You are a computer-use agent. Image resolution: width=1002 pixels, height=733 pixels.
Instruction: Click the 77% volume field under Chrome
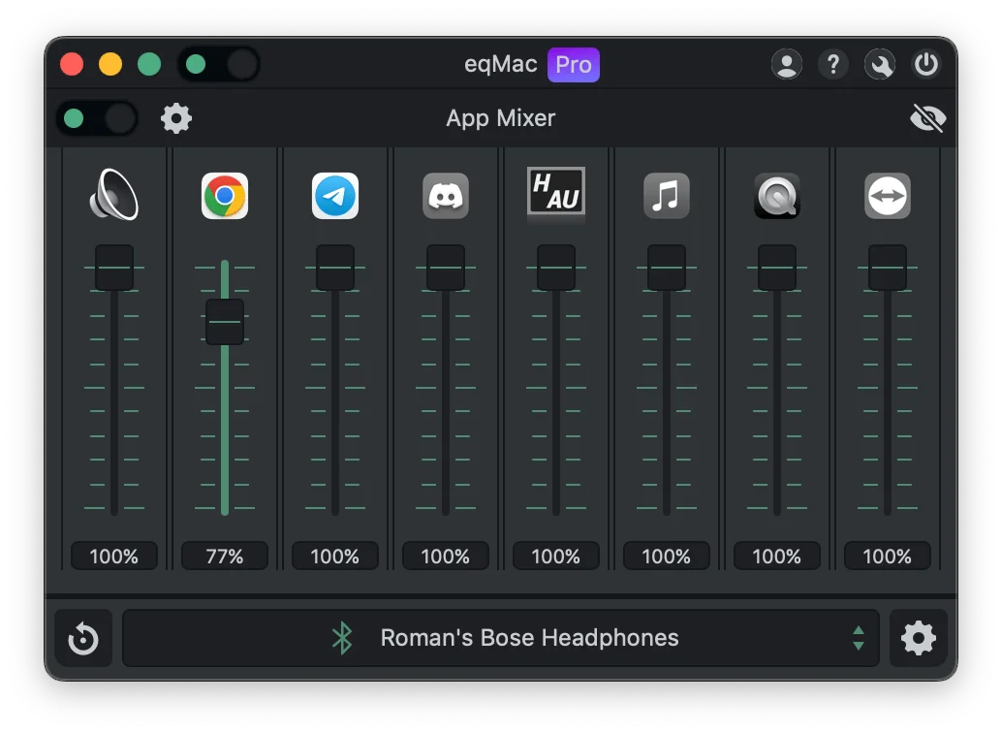pyautogui.click(x=224, y=556)
